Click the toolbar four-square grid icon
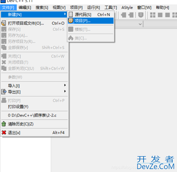The height and width of the screenshot is (172, 177). click(153, 15)
